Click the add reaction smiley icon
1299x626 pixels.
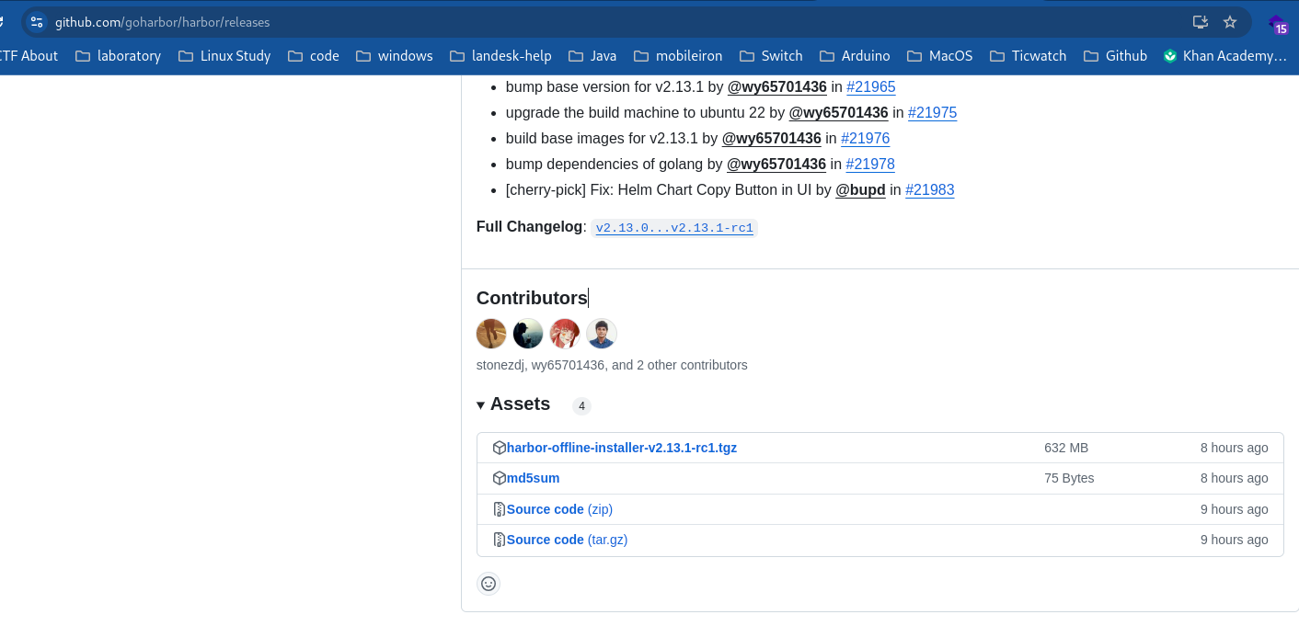pos(489,583)
